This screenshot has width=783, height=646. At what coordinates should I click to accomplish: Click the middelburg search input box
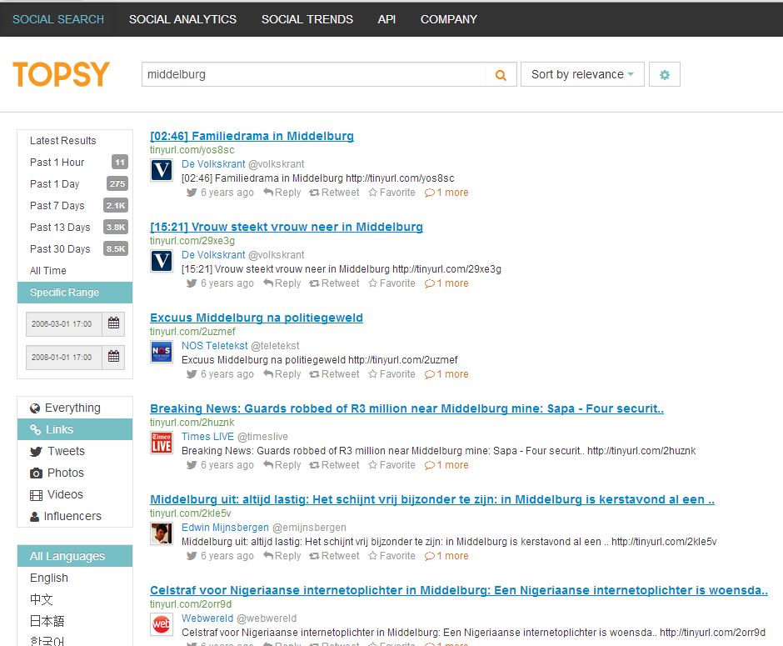point(313,74)
